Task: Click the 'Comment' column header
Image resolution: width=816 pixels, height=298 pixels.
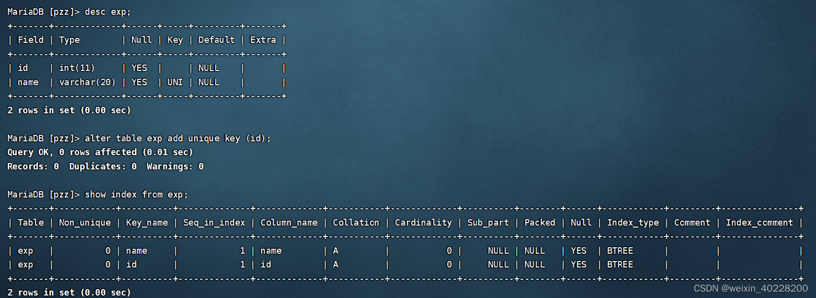Action: pos(692,223)
